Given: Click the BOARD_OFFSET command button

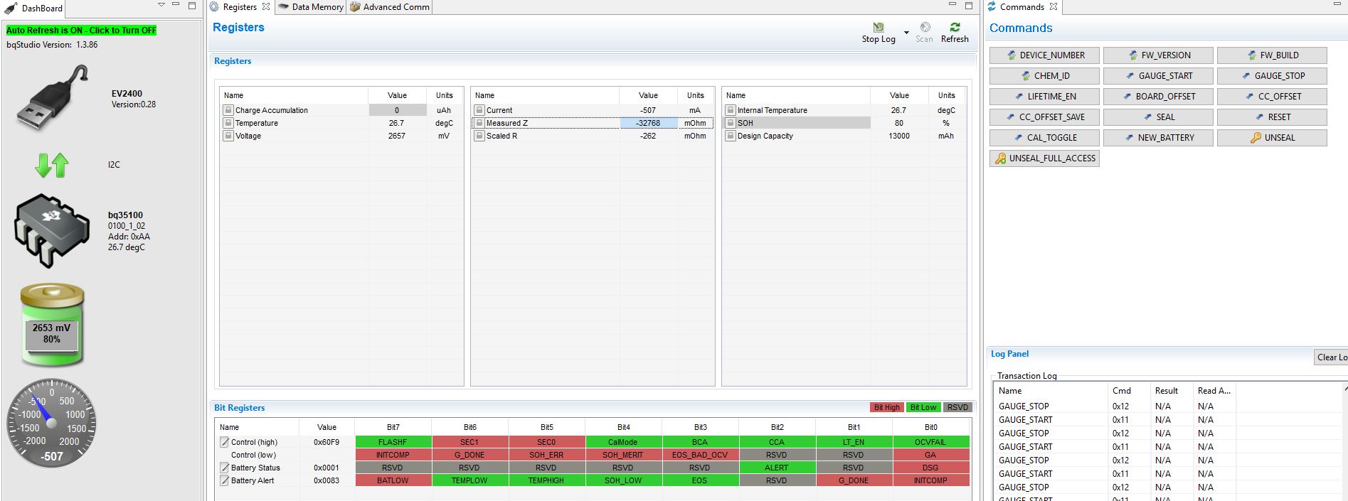Looking at the screenshot, I should pos(1158,97).
